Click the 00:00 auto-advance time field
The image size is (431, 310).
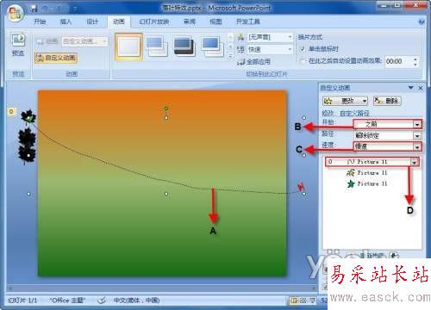pyautogui.click(x=398, y=61)
